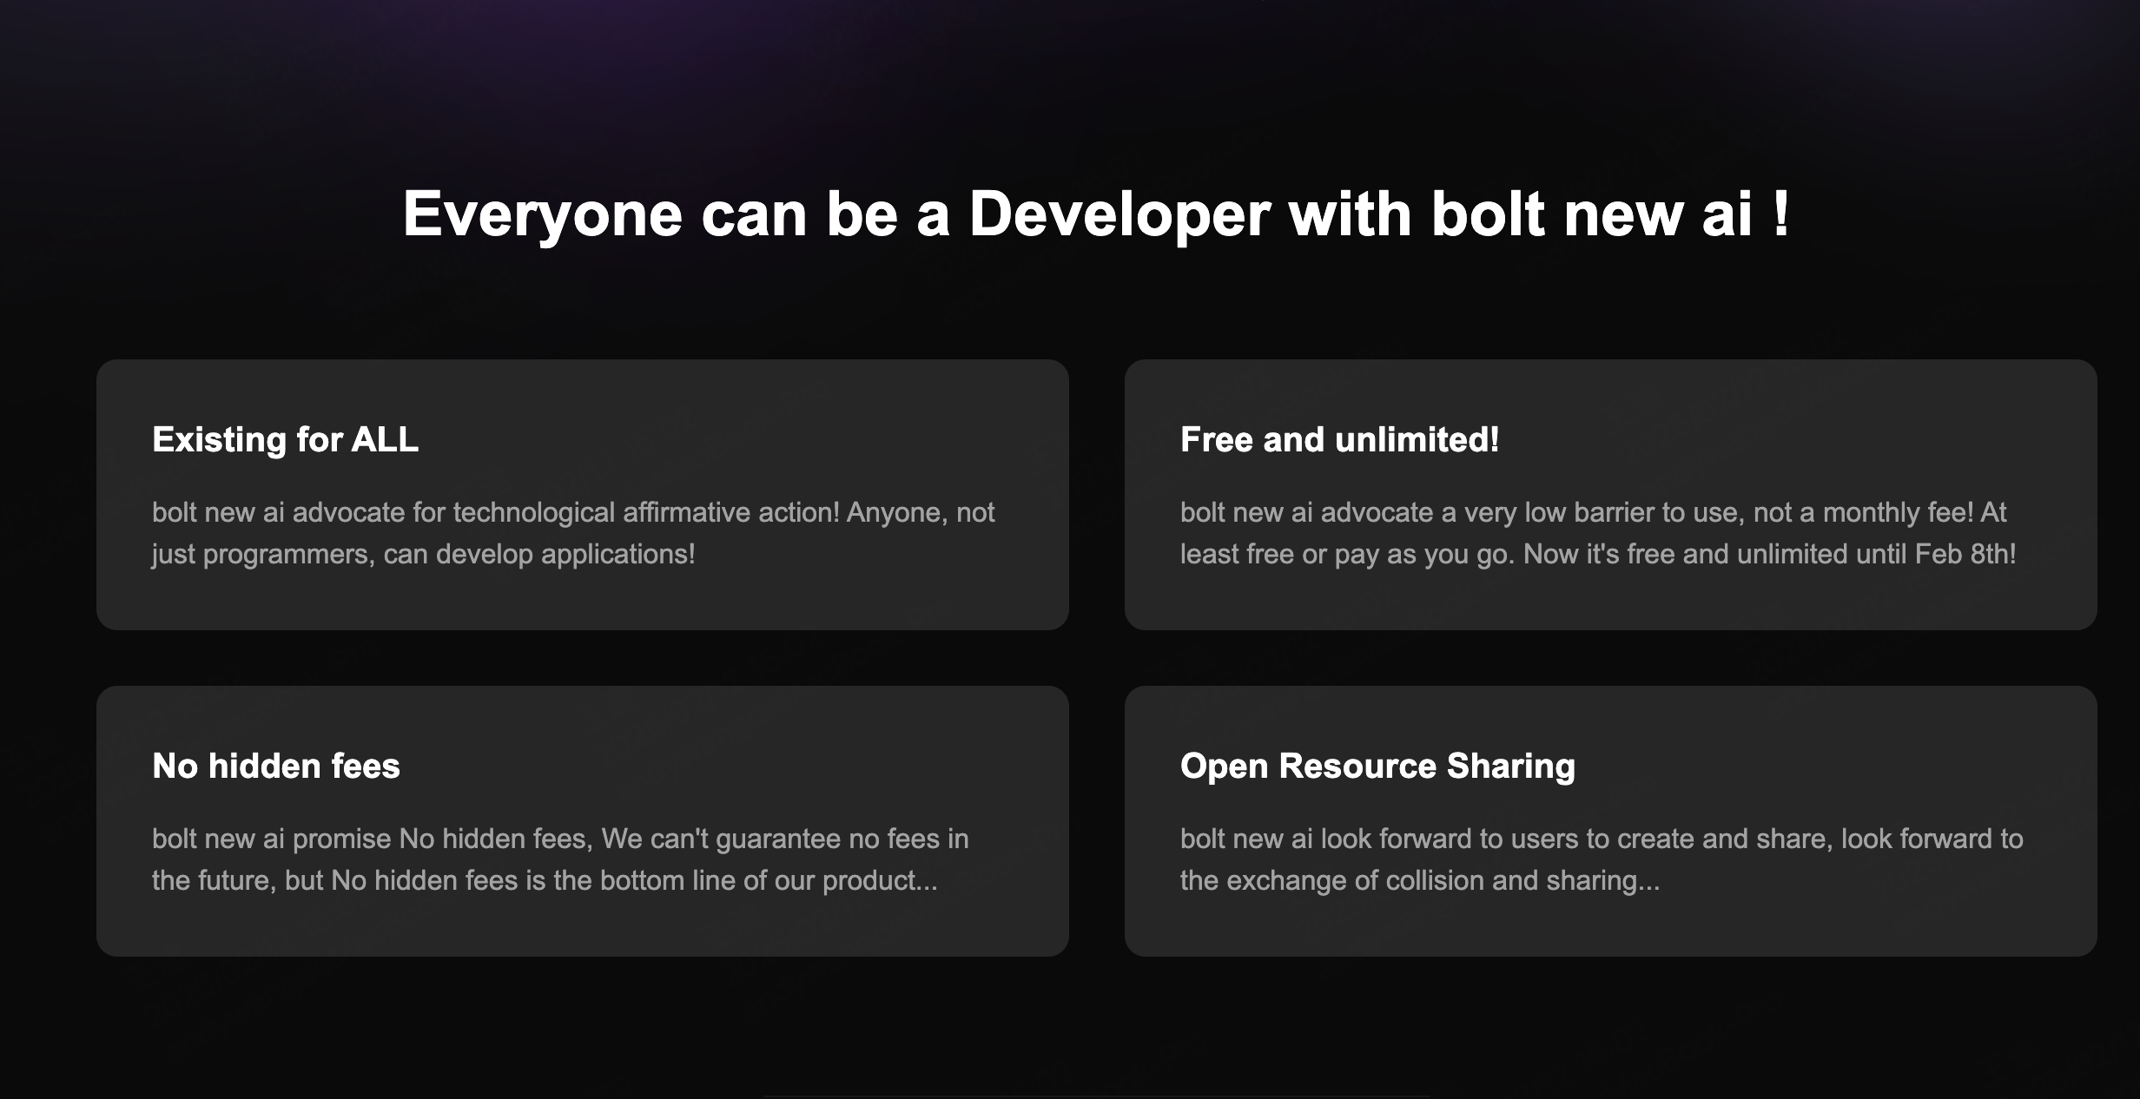Image resolution: width=2140 pixels, height=1099 pixels.
Task: Click the "Existing for ALL" heading
Action: [x=284, y=440]
